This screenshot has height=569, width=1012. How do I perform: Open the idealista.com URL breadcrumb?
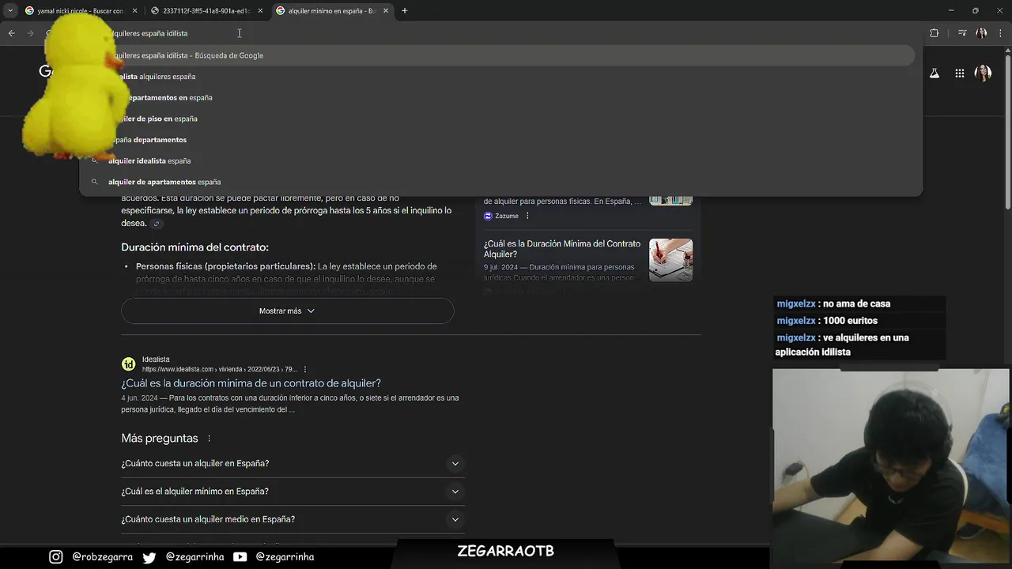click(x=219, y=369)
